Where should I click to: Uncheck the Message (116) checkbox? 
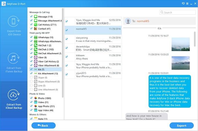click(31, 16)
